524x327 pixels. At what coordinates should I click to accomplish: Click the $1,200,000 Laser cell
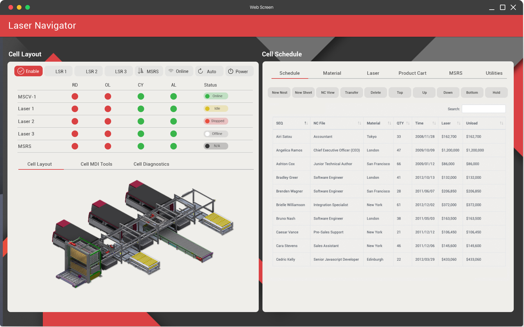pyautogui.click(x=450, y=150)
